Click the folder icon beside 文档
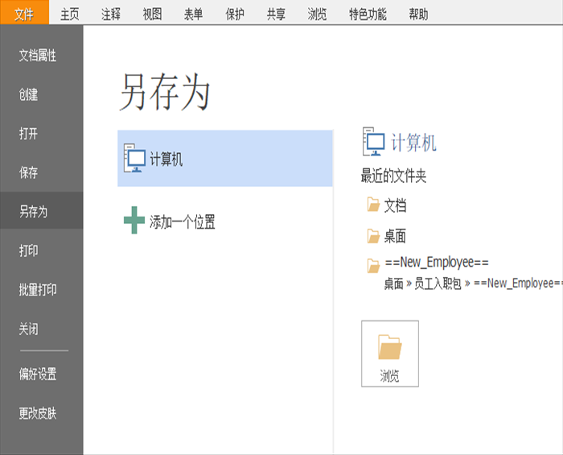This screenshot has height=455, width=563. [x=373, y=205]
